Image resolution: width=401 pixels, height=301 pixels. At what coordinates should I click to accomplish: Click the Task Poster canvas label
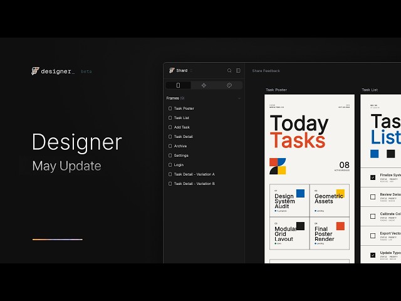click(276, 90)
